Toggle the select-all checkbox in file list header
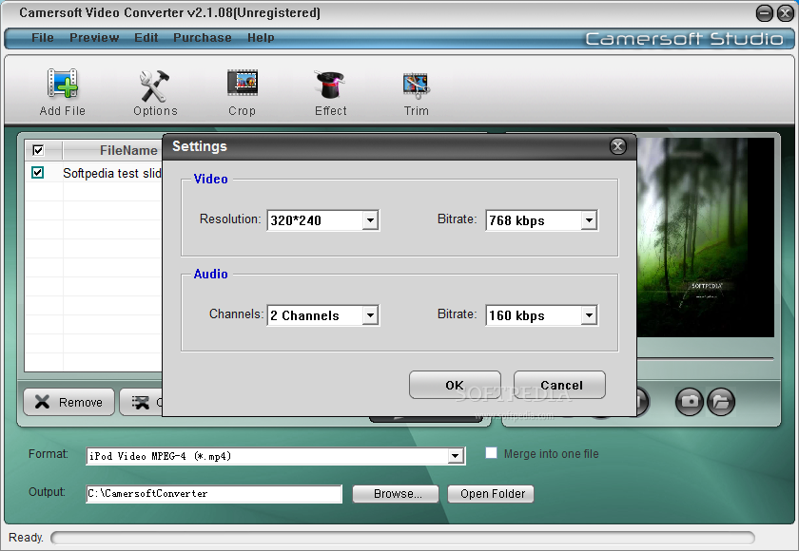 click(38, 150)
